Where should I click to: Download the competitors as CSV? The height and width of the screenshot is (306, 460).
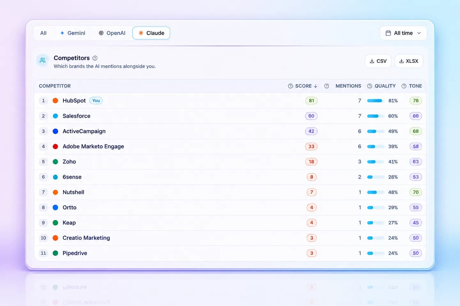[378, 61]
